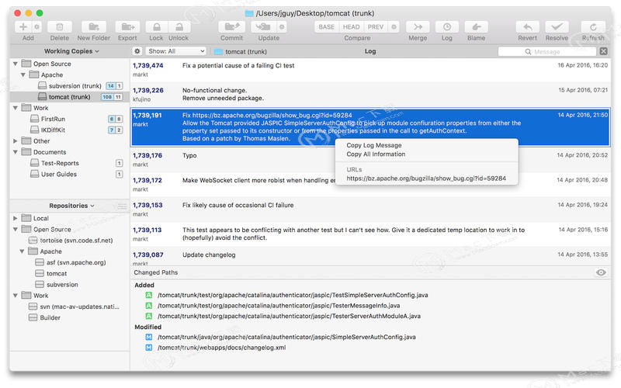Click the Refresh toolbar icon
Image resolution: width=621 pixels, height=388 pixels.
593,27
